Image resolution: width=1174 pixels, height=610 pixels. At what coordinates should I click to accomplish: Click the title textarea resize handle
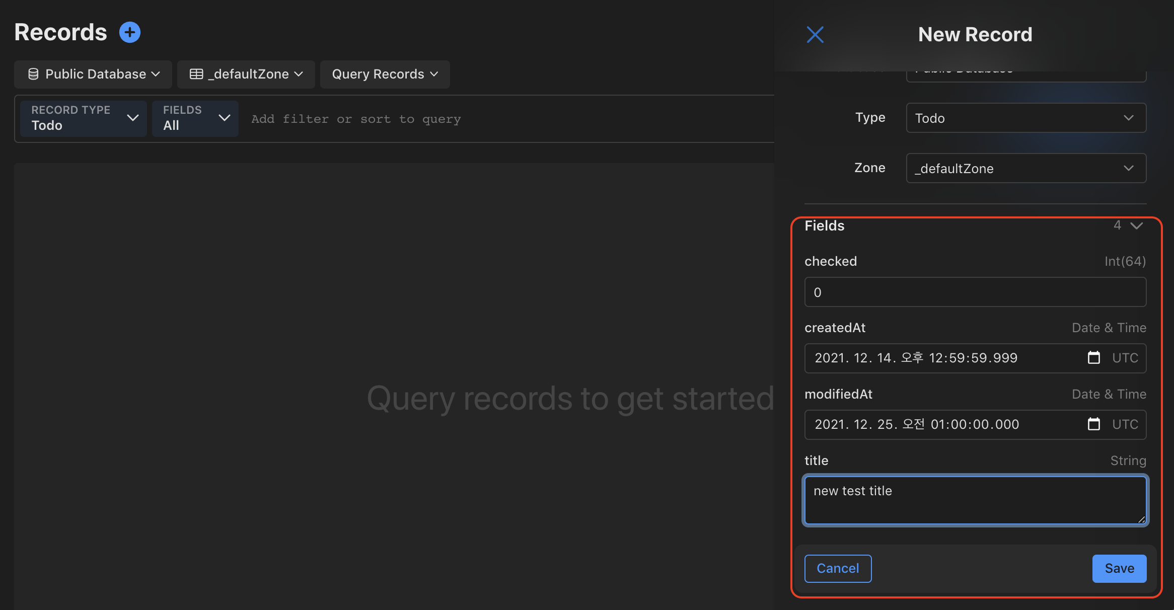pos(1141,519)
